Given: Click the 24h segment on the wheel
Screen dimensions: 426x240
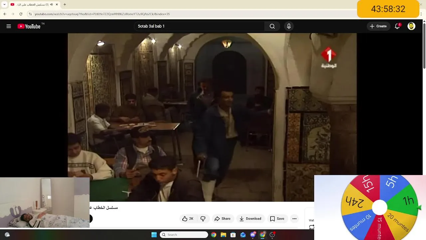Looking at the screenshot, I should (x=354, y=202).
